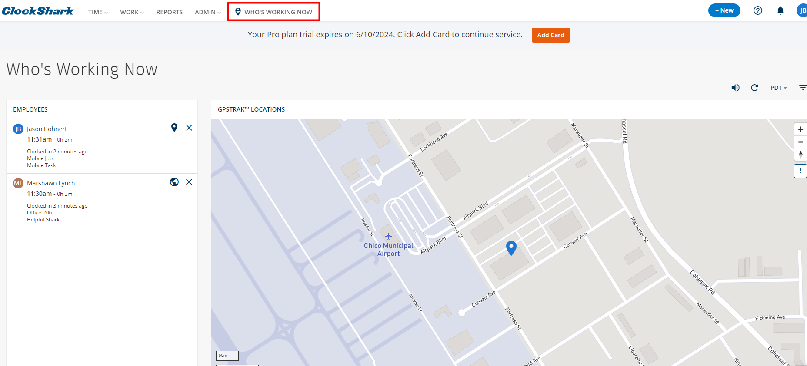This screenshot has height=366, width=807.
Task: Click the GPSTRAK LOCATIONS panel header
Action: click(x=251, y=109)
